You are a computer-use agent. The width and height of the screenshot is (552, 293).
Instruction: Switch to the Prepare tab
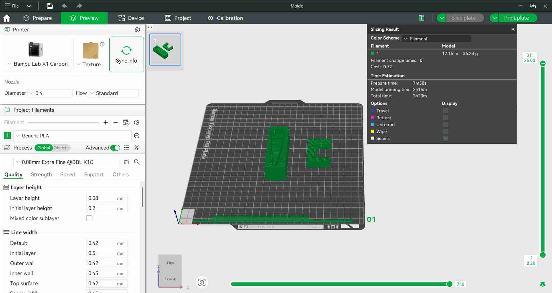click(38, 18)
